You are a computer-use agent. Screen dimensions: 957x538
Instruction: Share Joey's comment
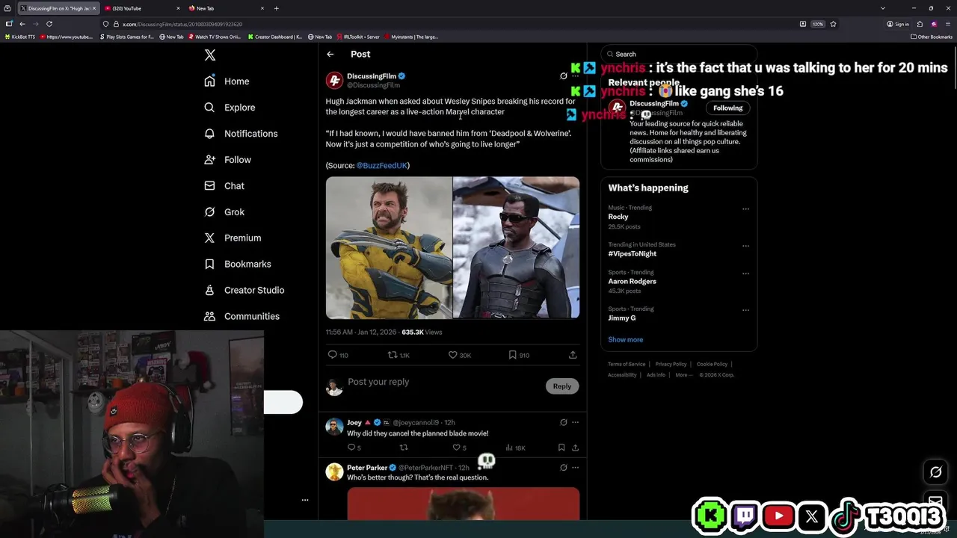[575, 448]
